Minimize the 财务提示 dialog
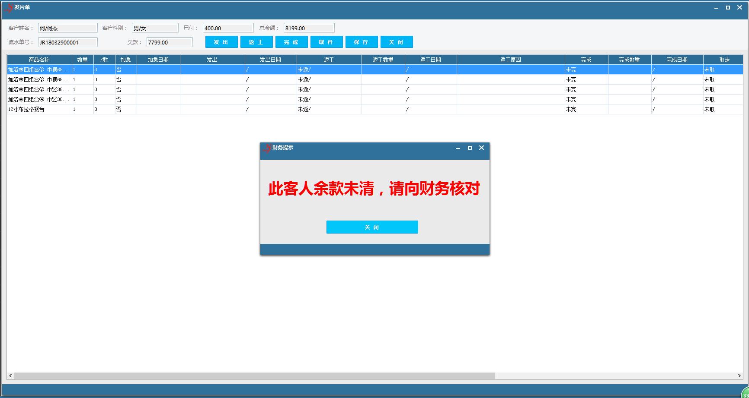 coord(457,148)
